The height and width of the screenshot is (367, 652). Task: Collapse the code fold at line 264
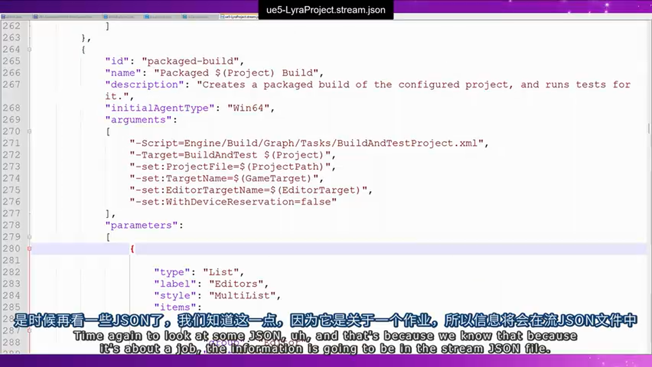coord(29,49)
